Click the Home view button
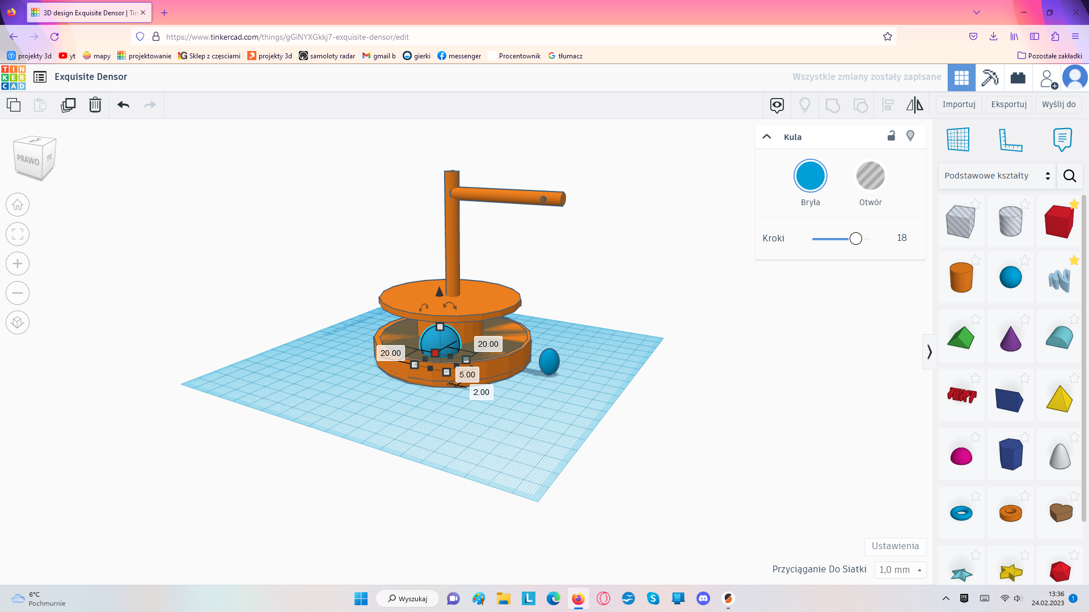 [18, 205]
